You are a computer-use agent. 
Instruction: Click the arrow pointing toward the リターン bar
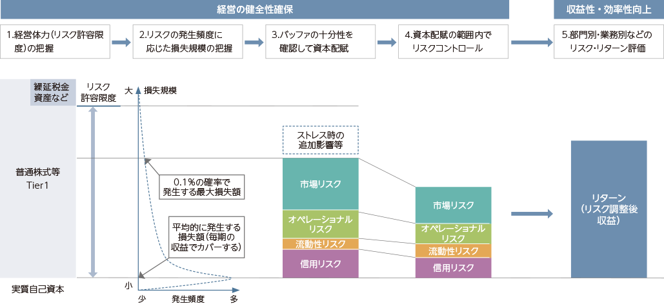coord(531,214)
